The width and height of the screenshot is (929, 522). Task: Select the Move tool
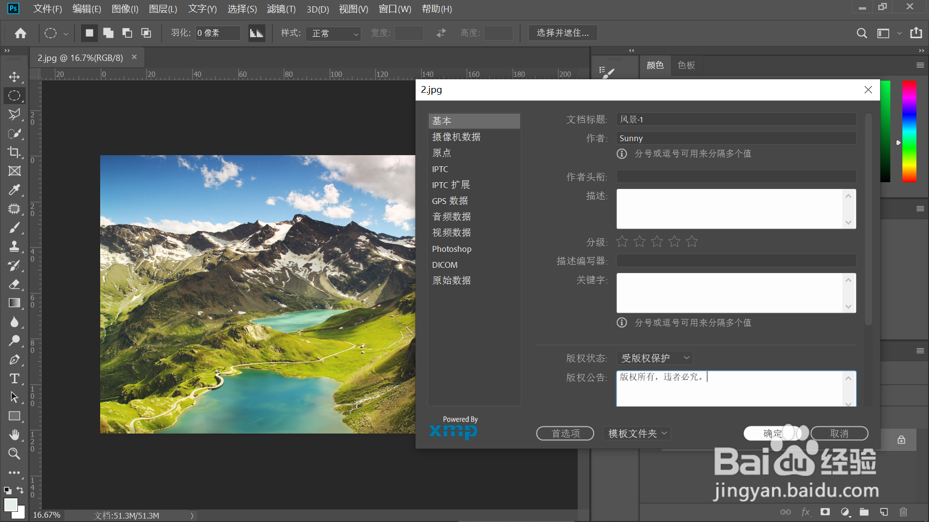coord(14,77)
